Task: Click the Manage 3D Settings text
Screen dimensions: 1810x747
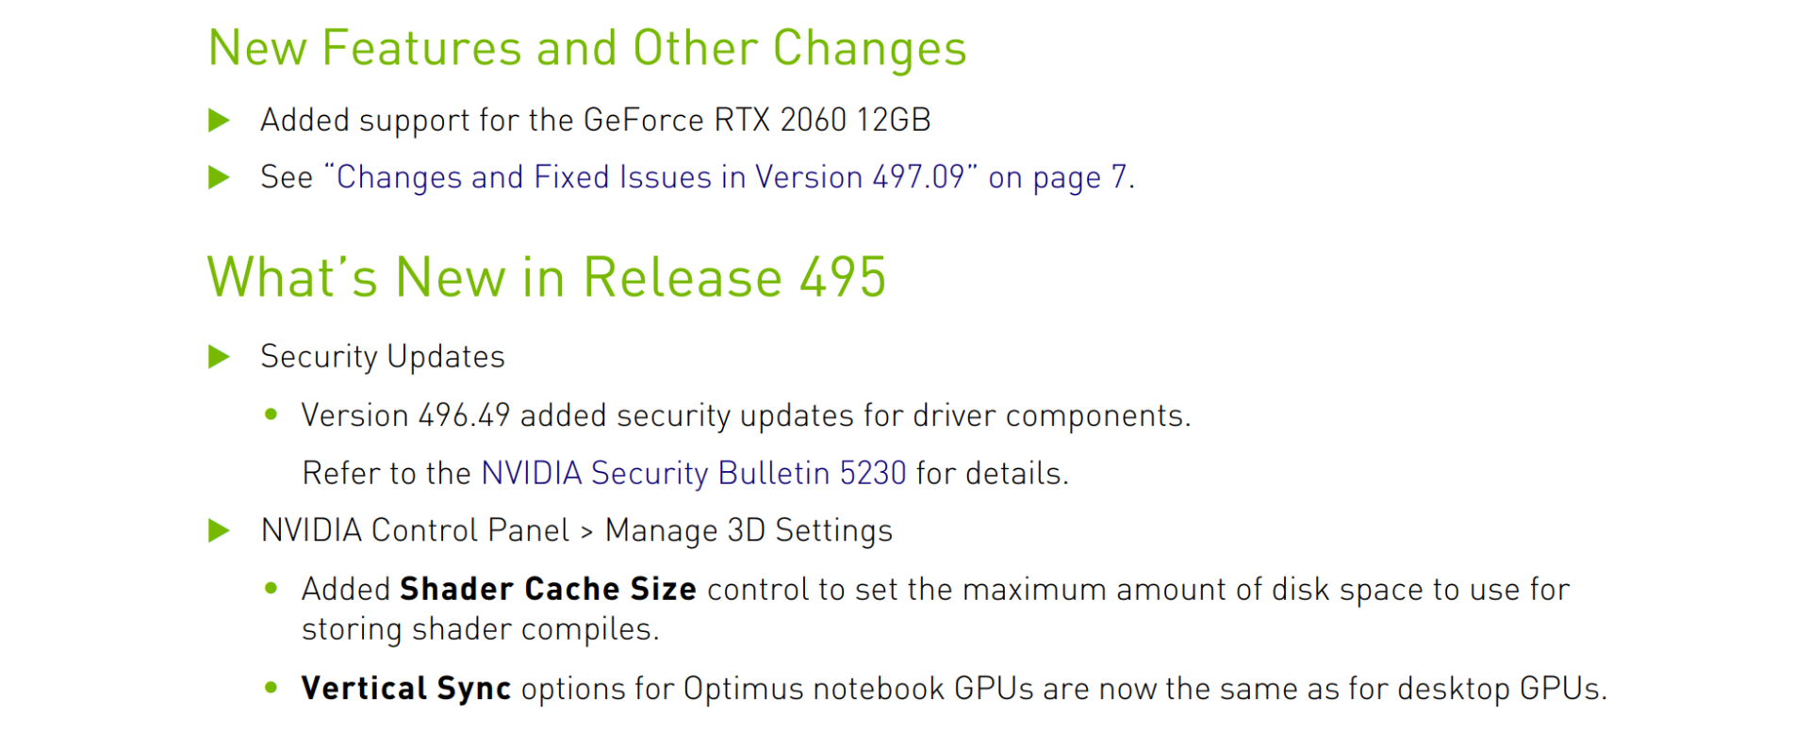Action: [x=749, y=531]
